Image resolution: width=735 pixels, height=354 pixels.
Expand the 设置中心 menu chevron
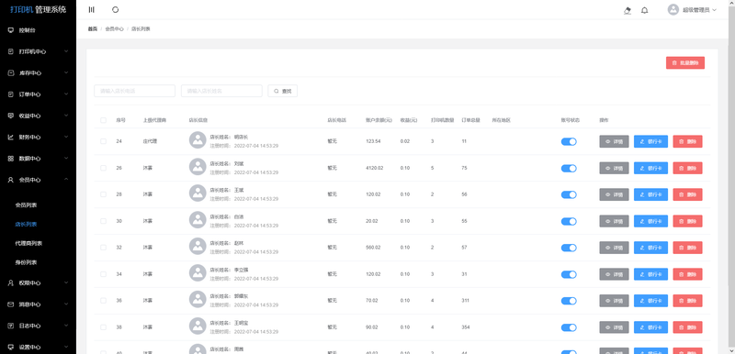[66, 347]
